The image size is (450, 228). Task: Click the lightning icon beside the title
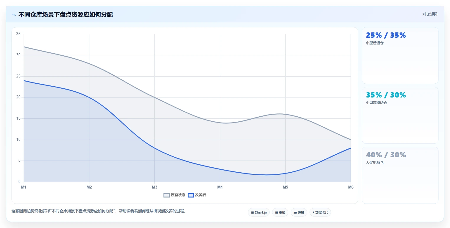[14, 15]
